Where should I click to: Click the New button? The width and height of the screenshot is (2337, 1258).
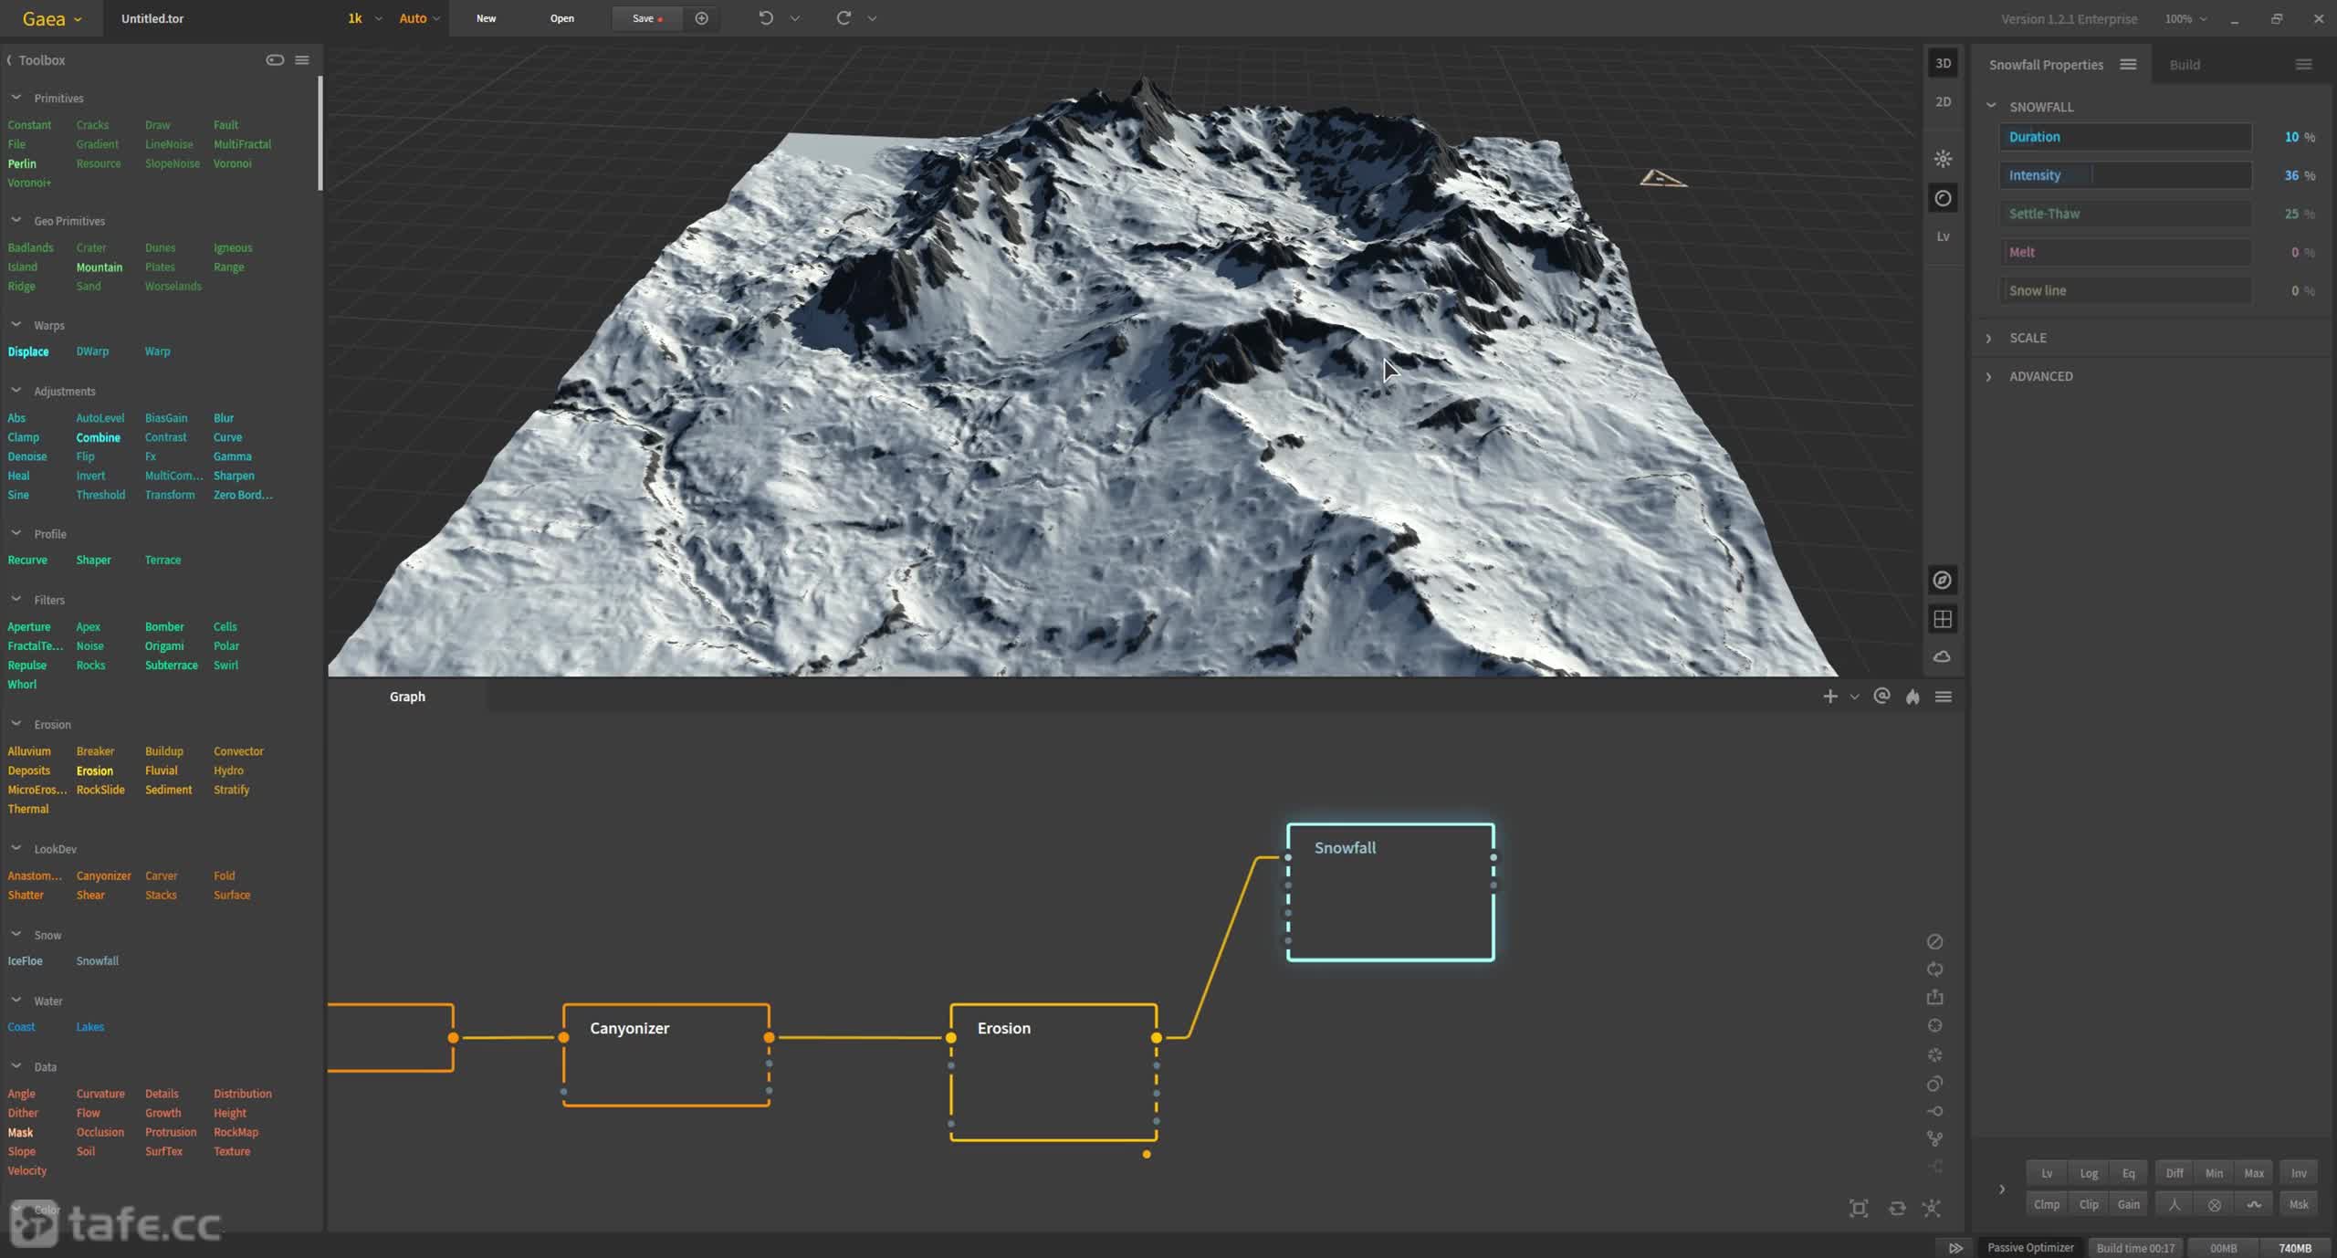click(x=486, y=18)
